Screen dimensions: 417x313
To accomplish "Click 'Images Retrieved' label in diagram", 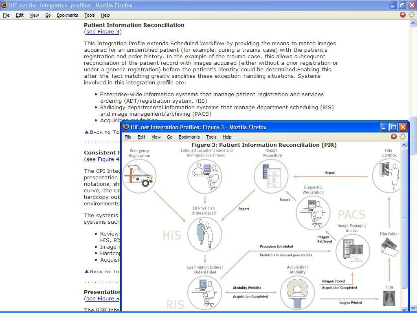I will pos(325,239).
